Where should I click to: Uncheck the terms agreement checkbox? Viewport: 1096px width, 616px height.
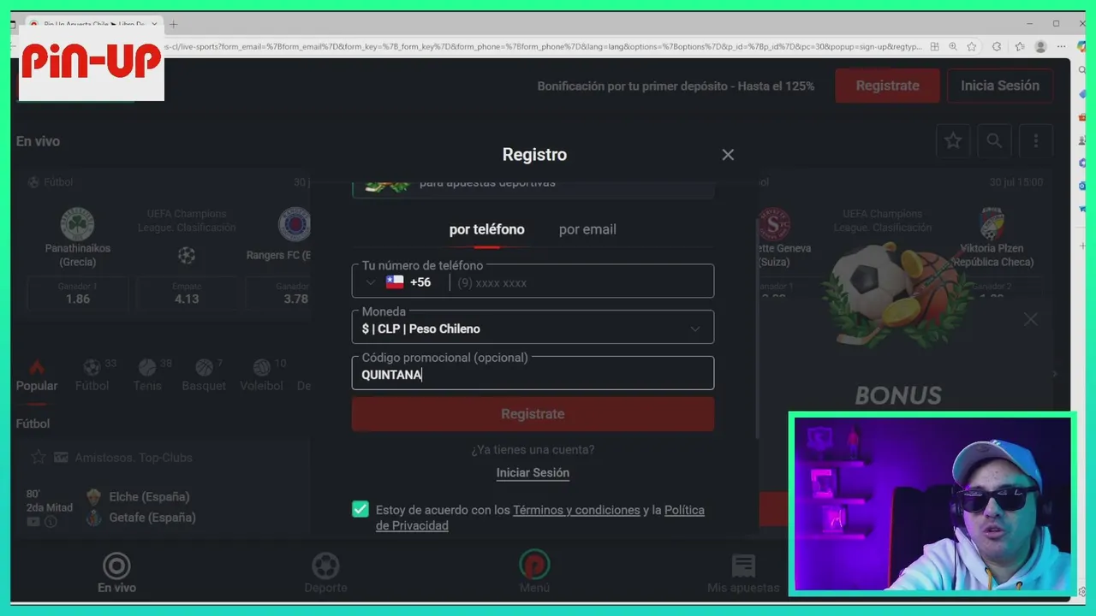tap(360, 510)
